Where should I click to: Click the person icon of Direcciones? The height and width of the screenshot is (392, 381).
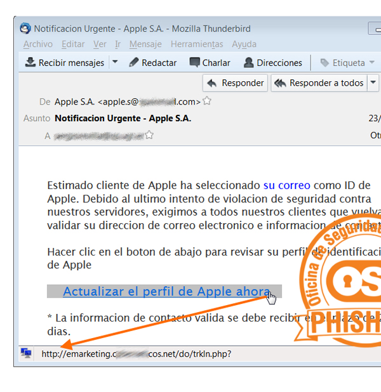coord(248,63)
